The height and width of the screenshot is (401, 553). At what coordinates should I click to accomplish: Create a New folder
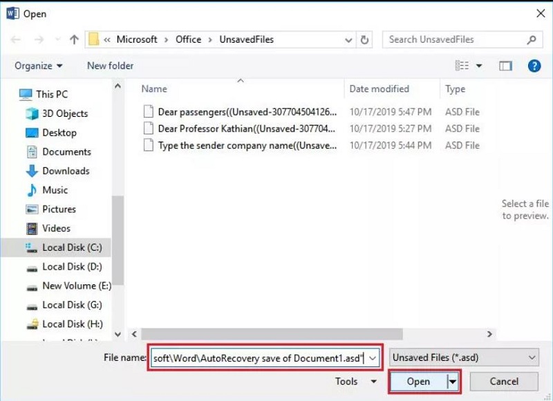tap(109, 65)
